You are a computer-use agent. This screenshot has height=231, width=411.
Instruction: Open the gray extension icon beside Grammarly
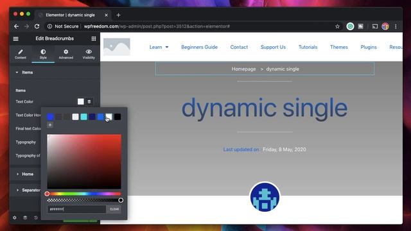click(361, 26)
